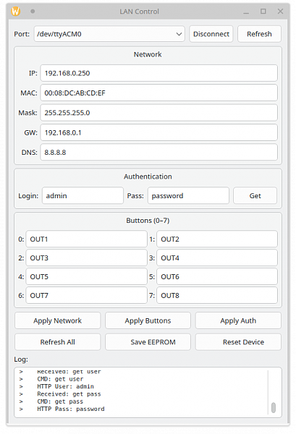The height and width of the screenshot is (434, 296).
Task: Click the Disconnect button
Action: coord(211,34)
